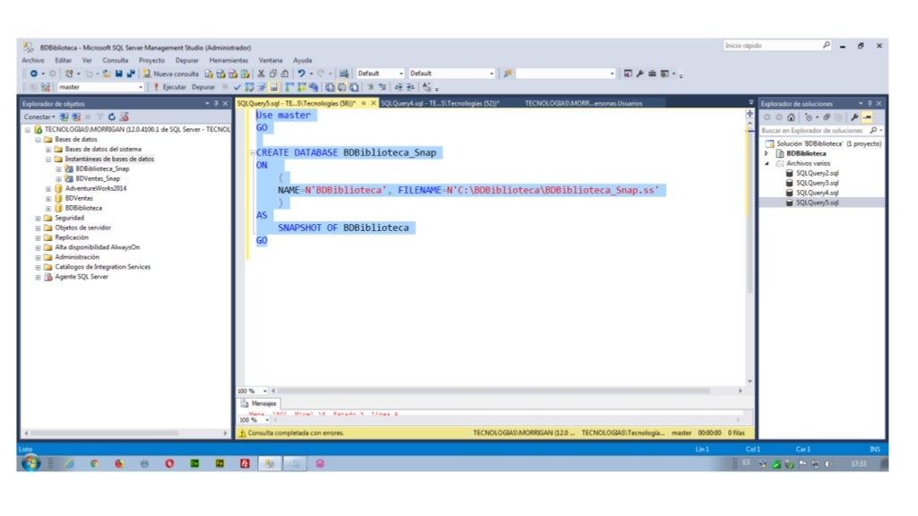Click the Nueva consulta button
Screen dimensions: 918x516
point(170,73)
